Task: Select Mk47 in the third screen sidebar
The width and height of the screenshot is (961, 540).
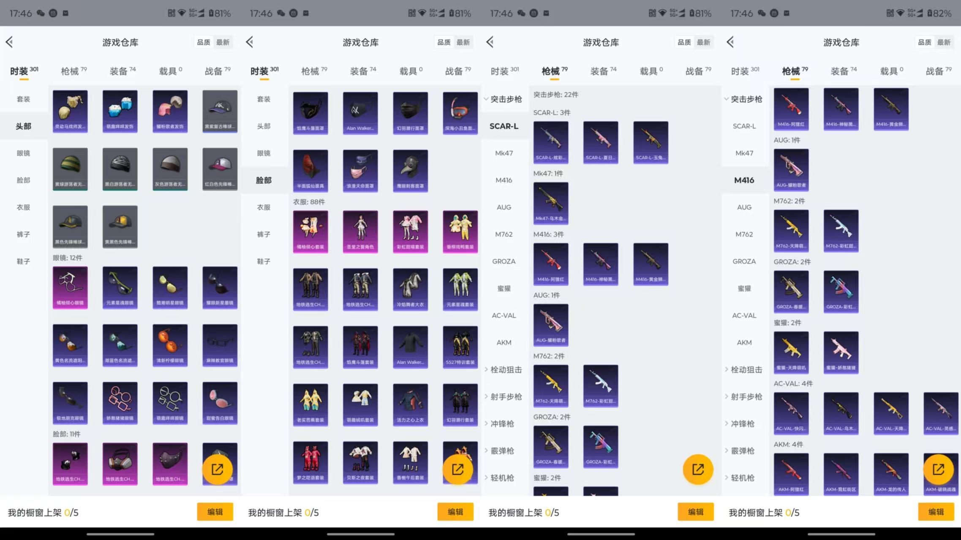Action: (x=504, y=153)
